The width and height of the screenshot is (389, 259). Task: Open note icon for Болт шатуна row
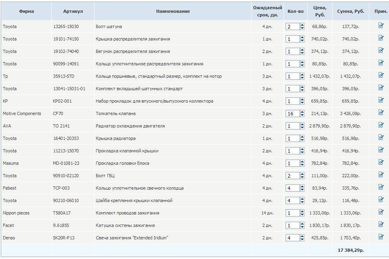click(x=381, y=26)
